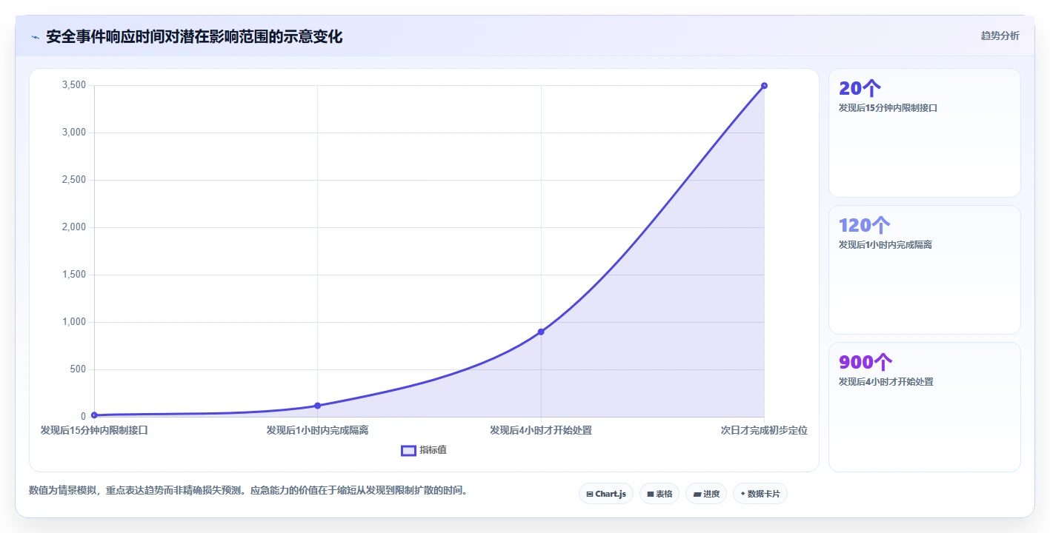Click x-axis label 发现后1小时内完成隔离

coord(317,430)
